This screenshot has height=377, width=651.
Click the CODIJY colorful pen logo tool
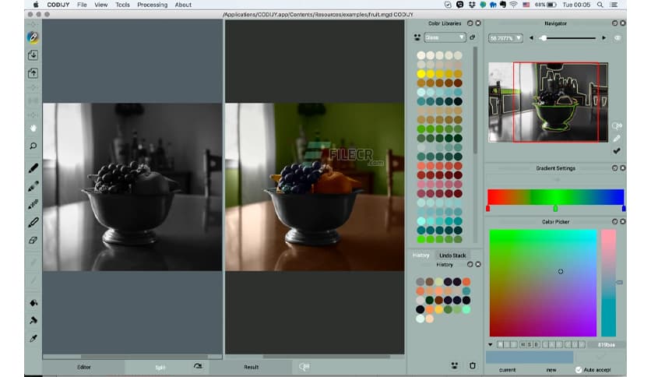[33, 37]
